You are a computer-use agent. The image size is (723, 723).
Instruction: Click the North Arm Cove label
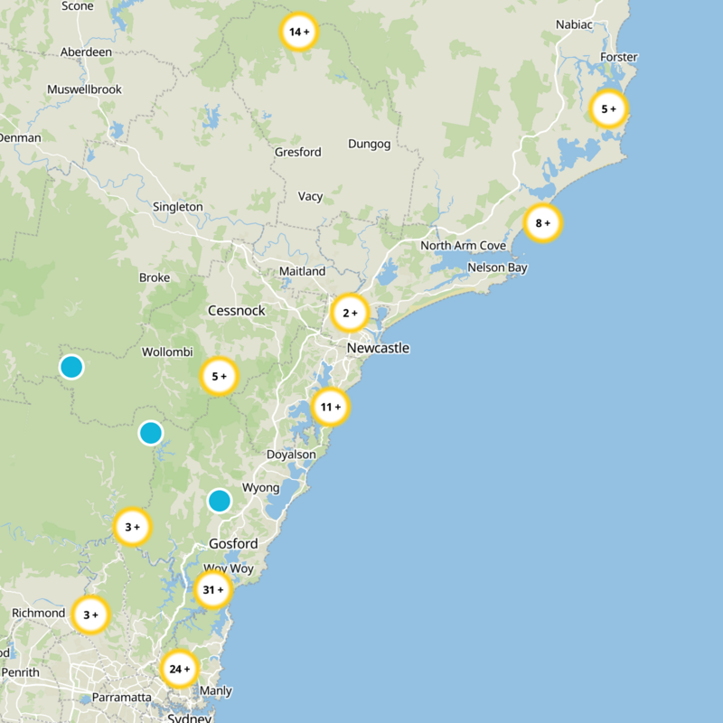(464, 246)
